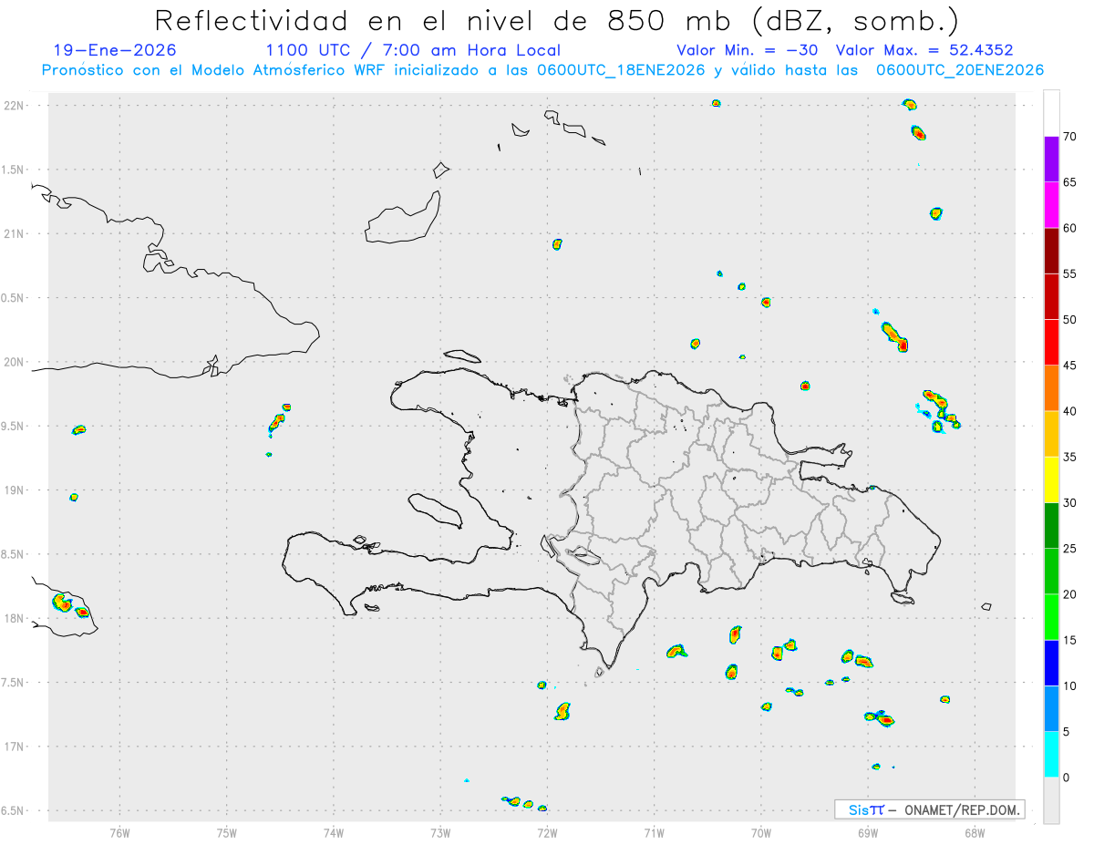
Task: Click the colorbar label '20'
Action: coord(1070,594)
